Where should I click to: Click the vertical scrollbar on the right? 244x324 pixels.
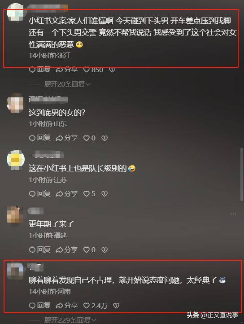pyautogui.click(x=241, y=174)
